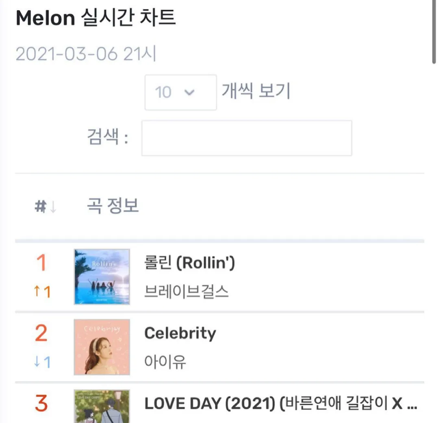Click the orange up-arrow rank change indicator

[x=42, y=291]
